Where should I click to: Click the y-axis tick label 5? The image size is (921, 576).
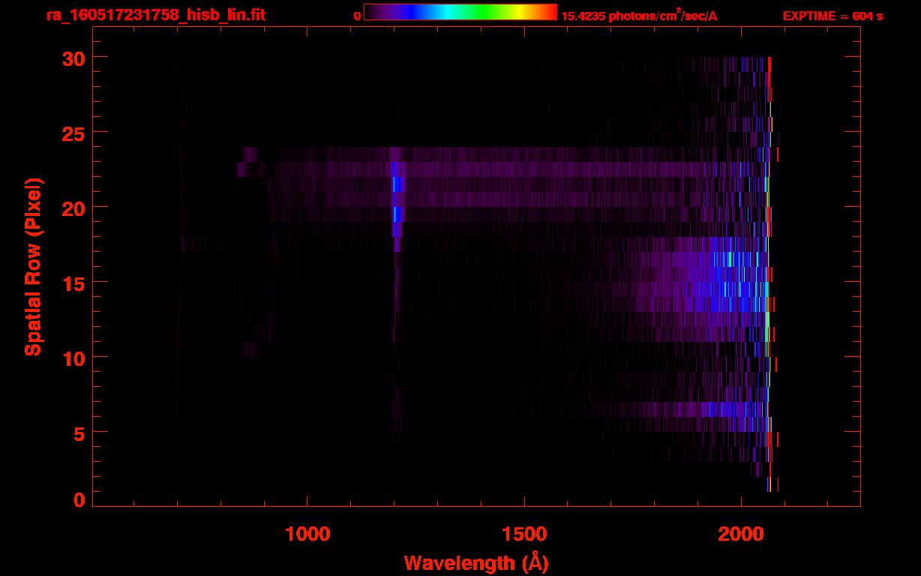click(77, 433)
